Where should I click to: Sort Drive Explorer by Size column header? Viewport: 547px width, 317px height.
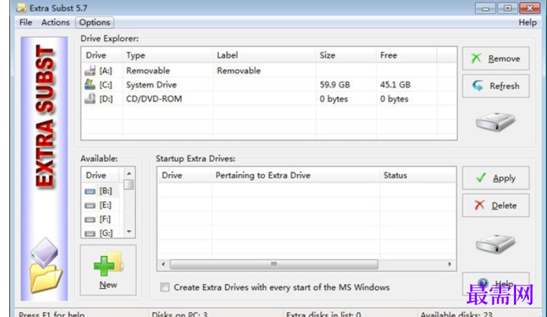point(345,55)
